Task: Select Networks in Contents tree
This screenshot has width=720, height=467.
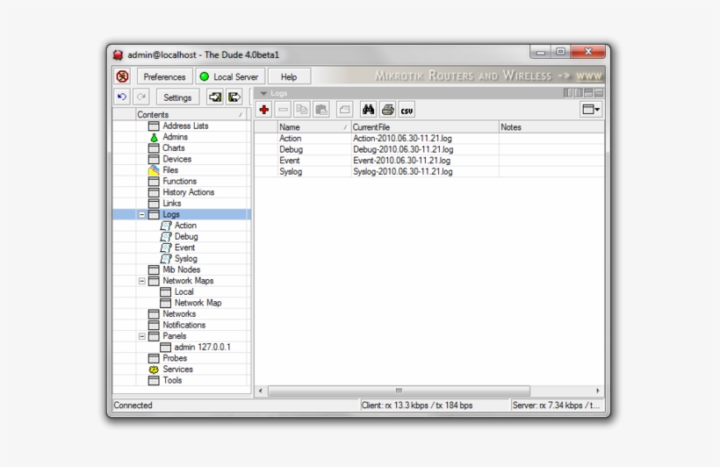Action: [179, 313]
